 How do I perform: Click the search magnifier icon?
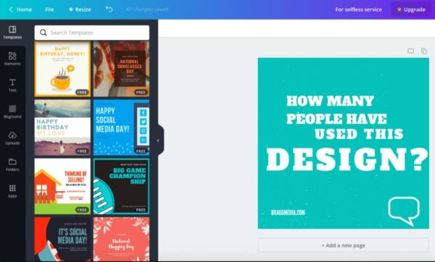[x=43, y=33]
